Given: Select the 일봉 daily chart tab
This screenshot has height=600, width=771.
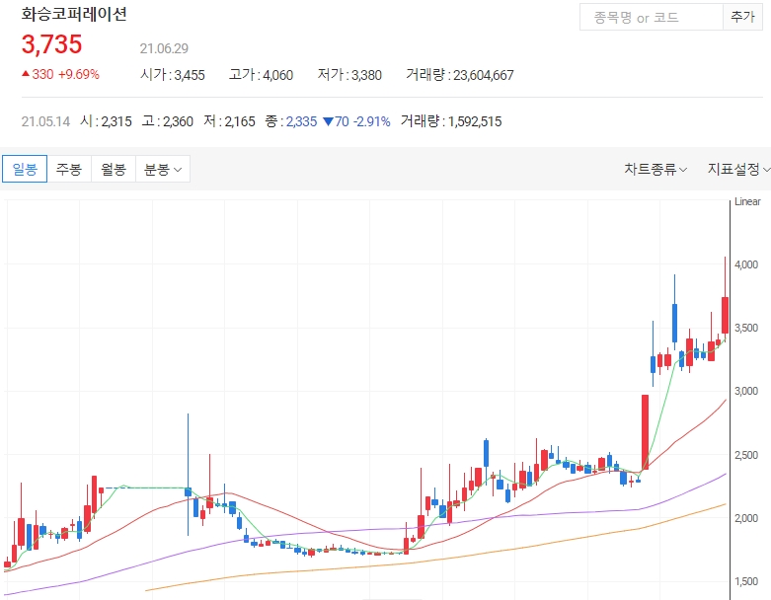Looking at the screenshot, I should [x=25, y=169].
